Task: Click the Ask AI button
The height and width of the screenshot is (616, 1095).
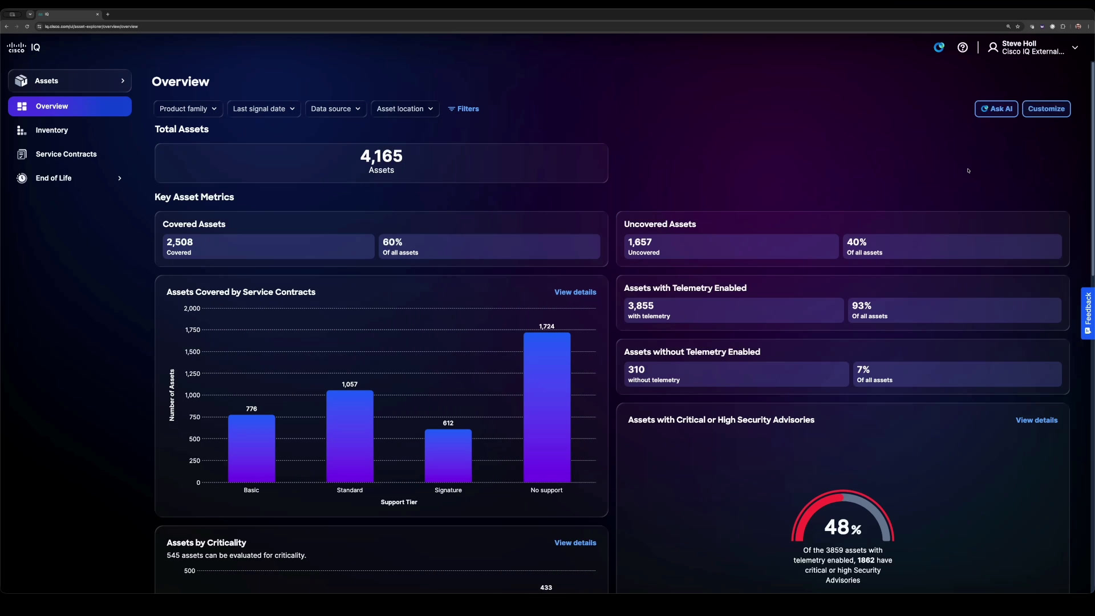Action: point(996,109)
